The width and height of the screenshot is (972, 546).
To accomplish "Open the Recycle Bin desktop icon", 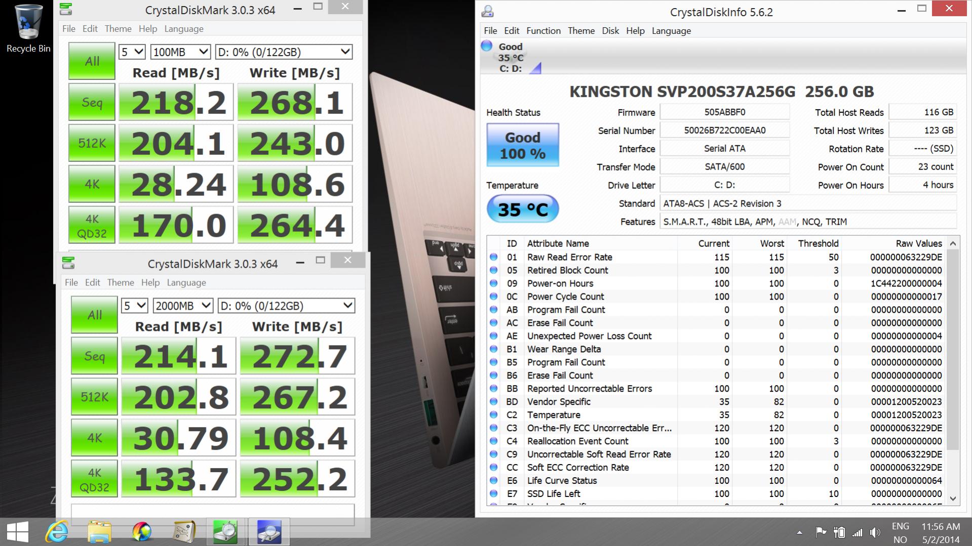I will [28, 28].
